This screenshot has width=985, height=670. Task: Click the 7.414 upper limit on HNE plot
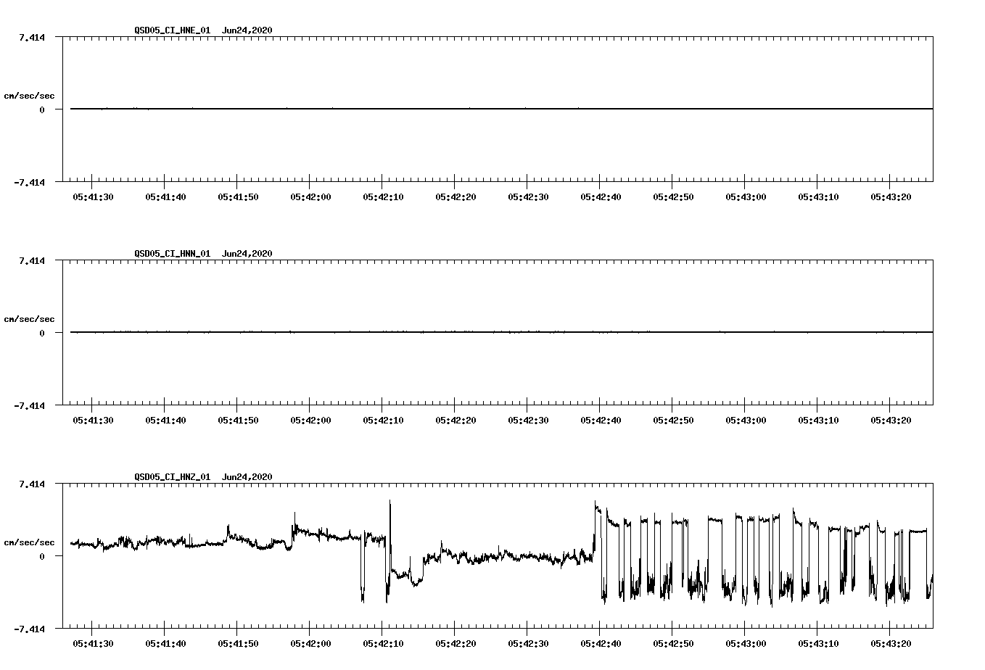pos(32,38)
